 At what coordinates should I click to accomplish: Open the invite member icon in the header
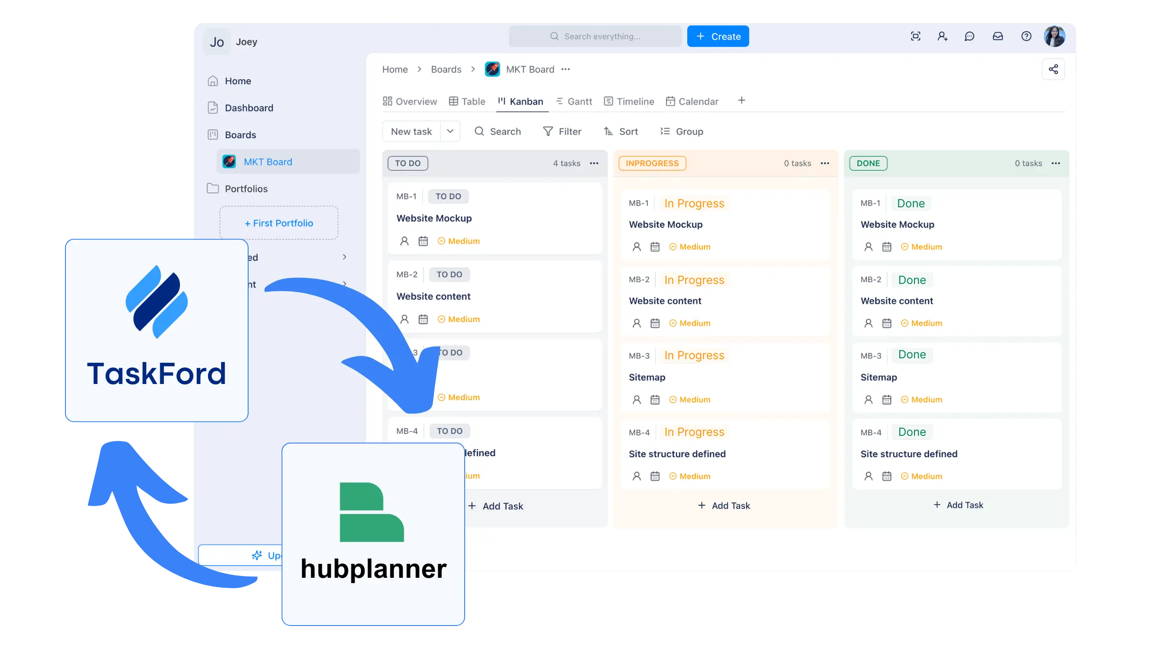coord(942,36)
